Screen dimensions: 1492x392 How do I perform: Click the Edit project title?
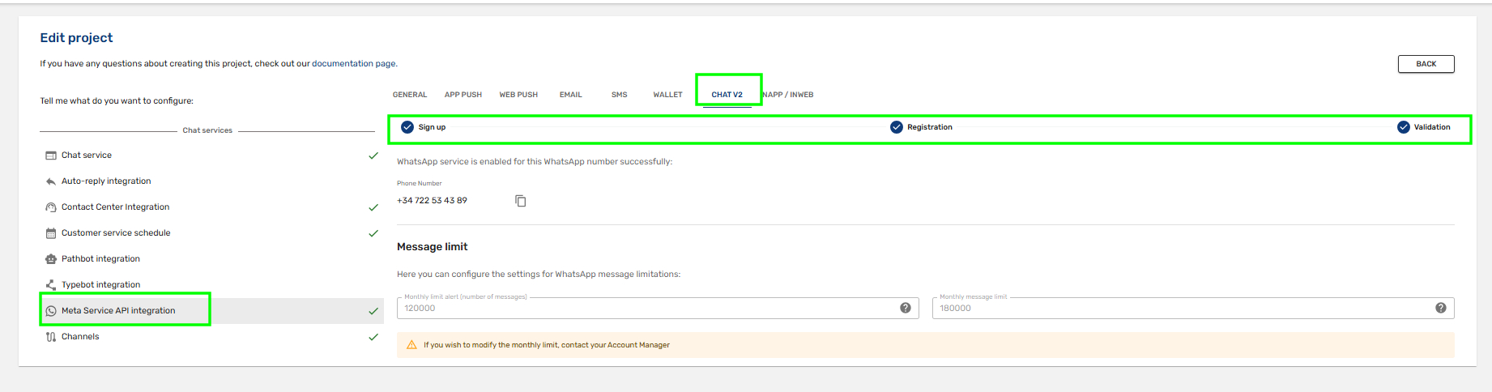click(x=76, y=38)
